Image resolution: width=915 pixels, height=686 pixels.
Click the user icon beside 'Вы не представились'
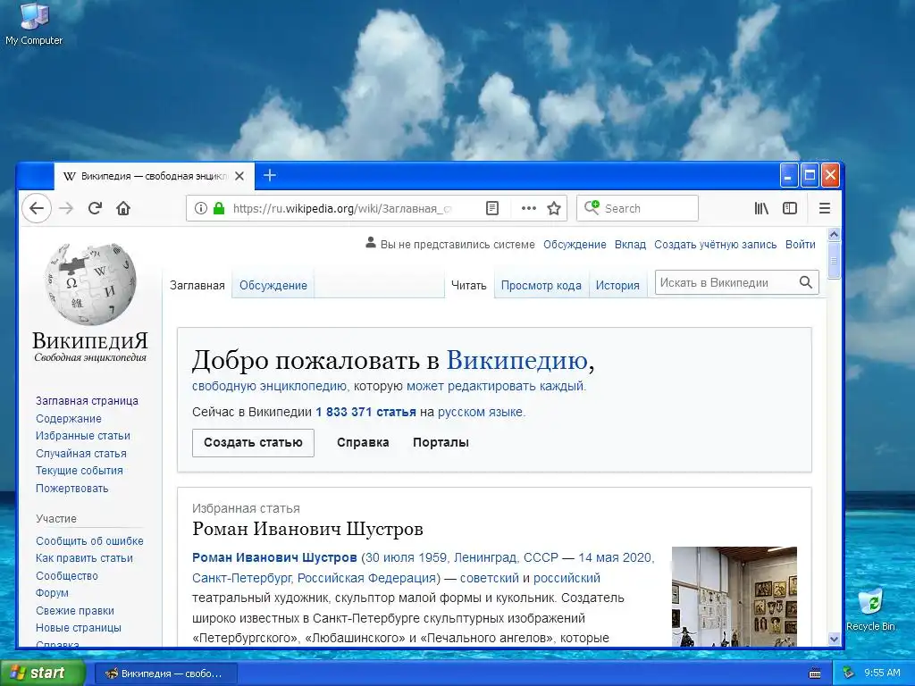coord(371,243)
